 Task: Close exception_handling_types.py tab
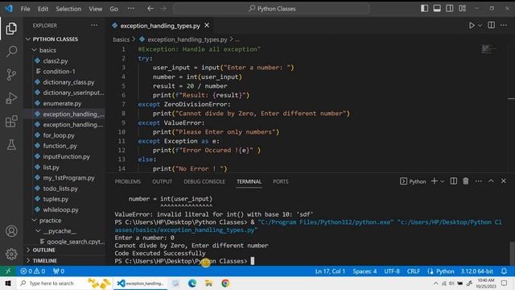click(x=207, y=25)
